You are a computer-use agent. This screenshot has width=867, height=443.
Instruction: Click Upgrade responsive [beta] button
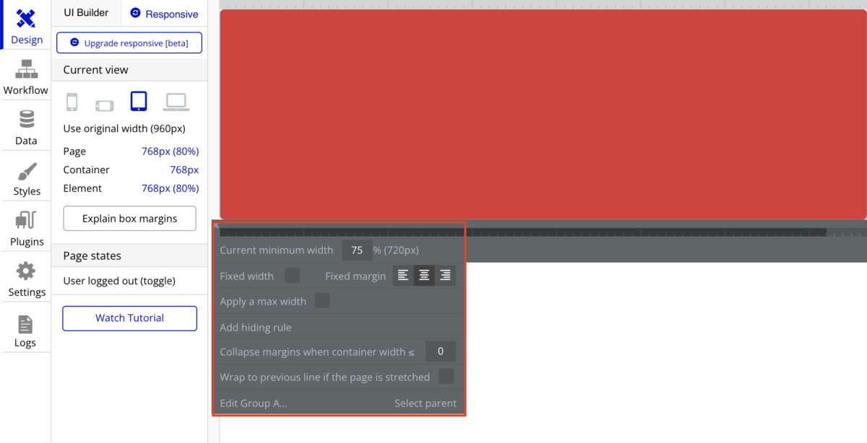click(x=129, y=43)
